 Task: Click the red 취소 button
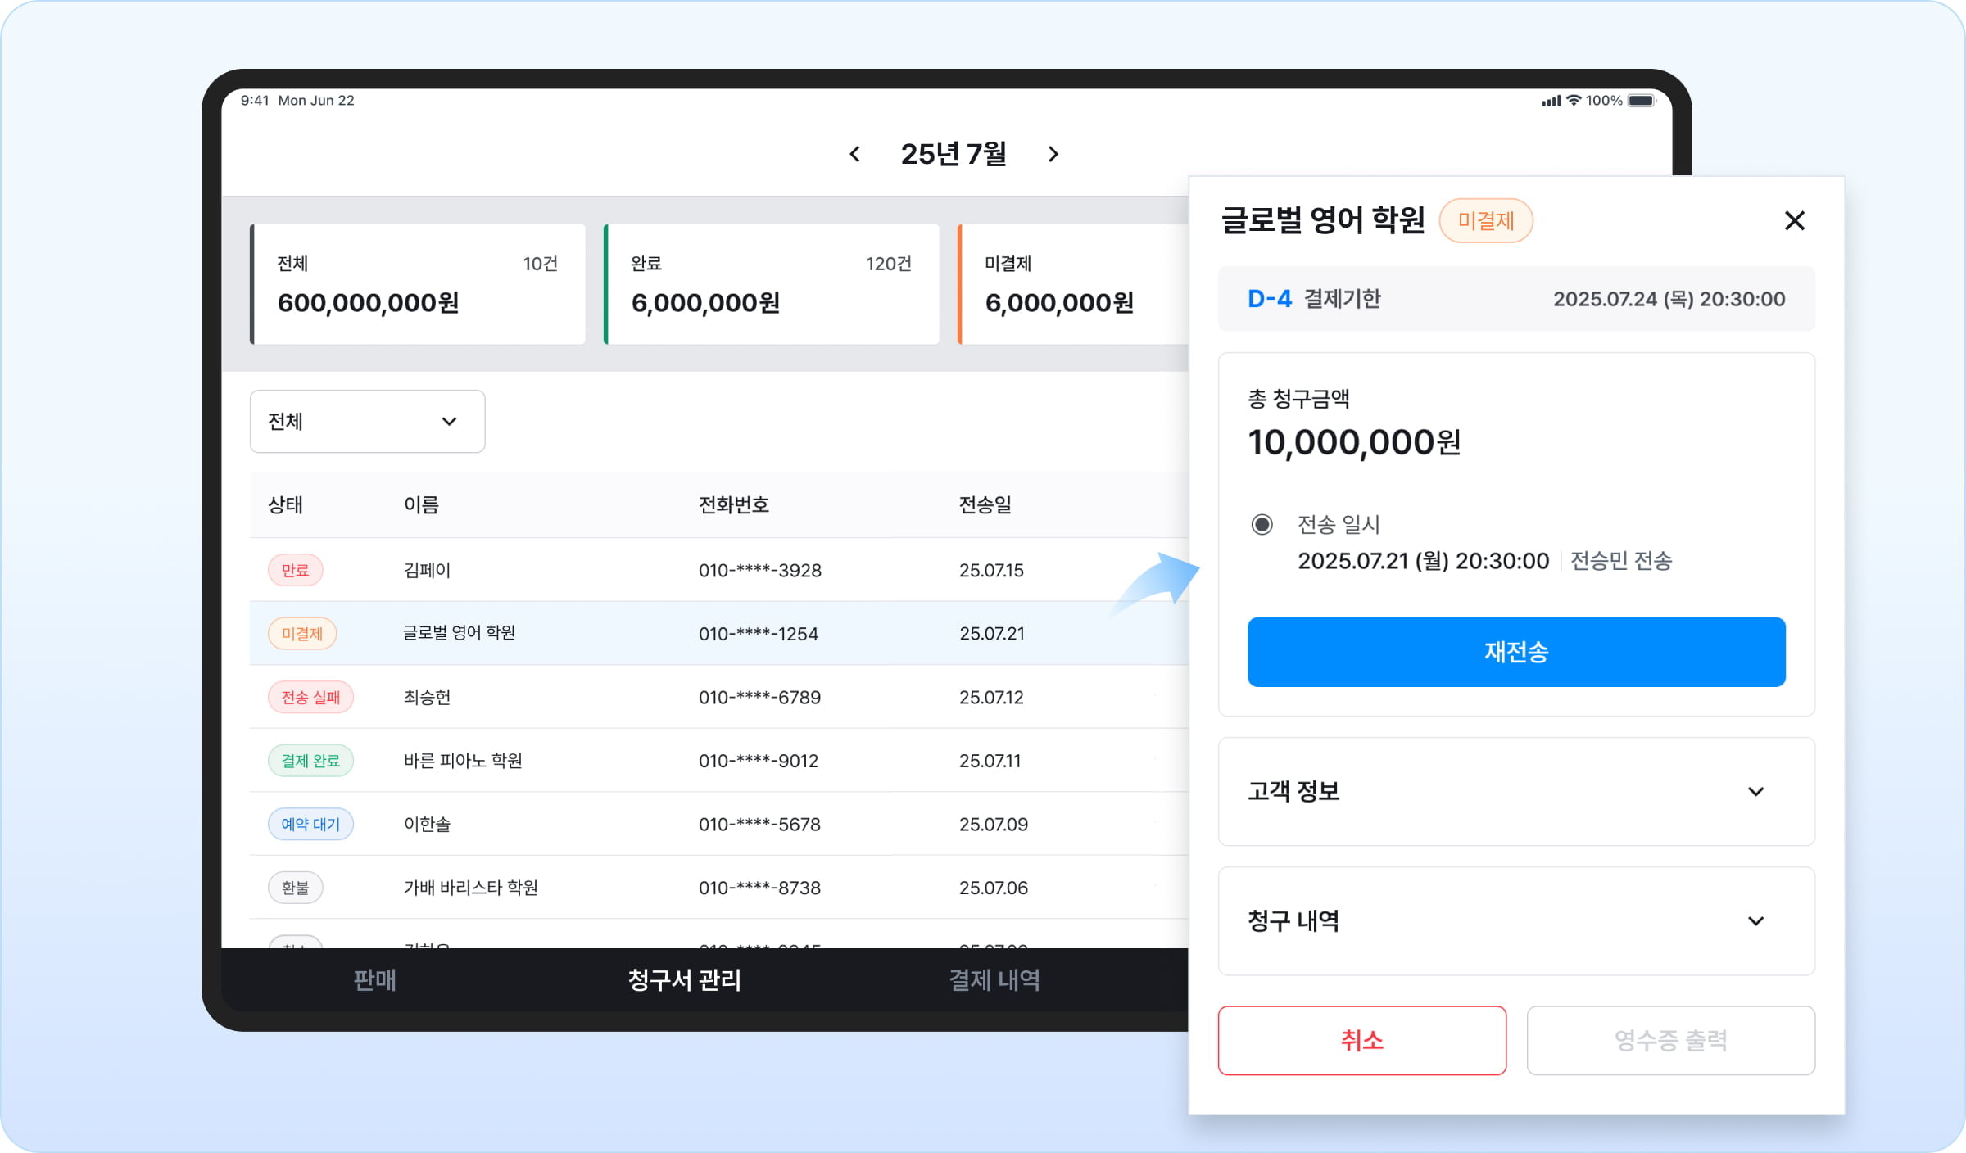click(x=1361, y=1040)
